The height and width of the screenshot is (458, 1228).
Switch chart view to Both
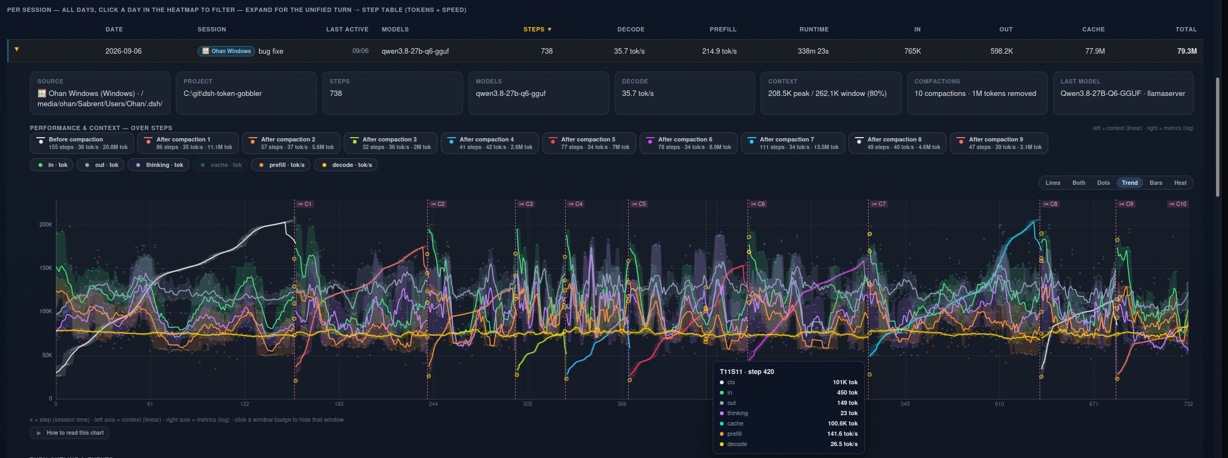point(1079,183)
